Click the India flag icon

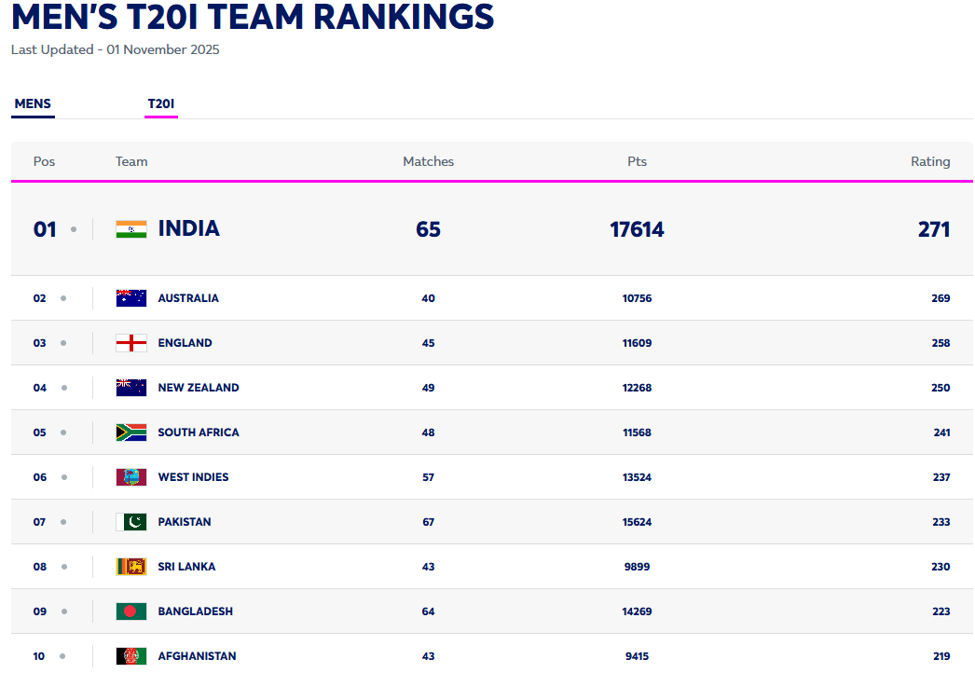pos(131,229)
